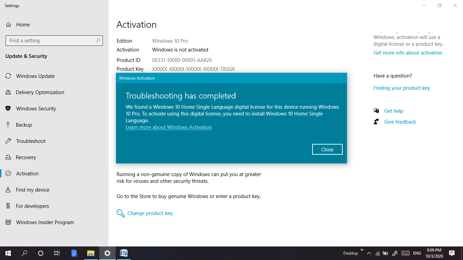Show hidden tray icons chevron

coord(369,253)
